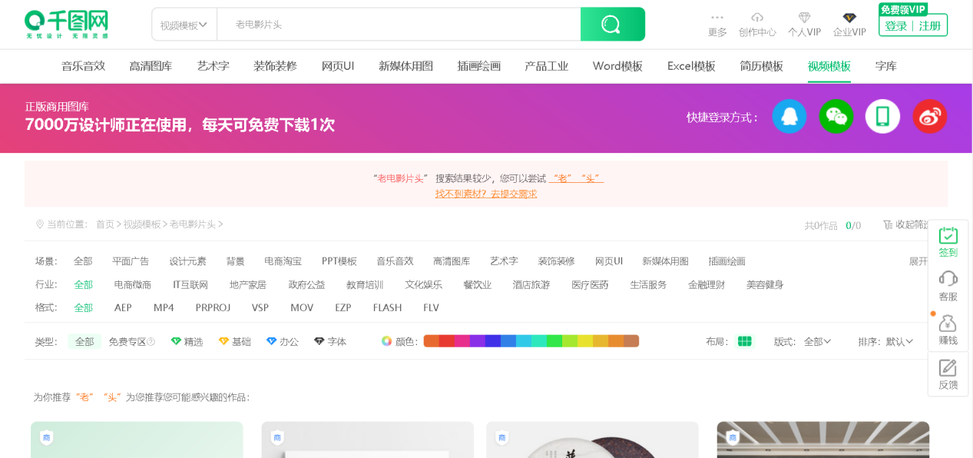
Task: Follow the 去提交需求 link
Action: pos(515,194)
